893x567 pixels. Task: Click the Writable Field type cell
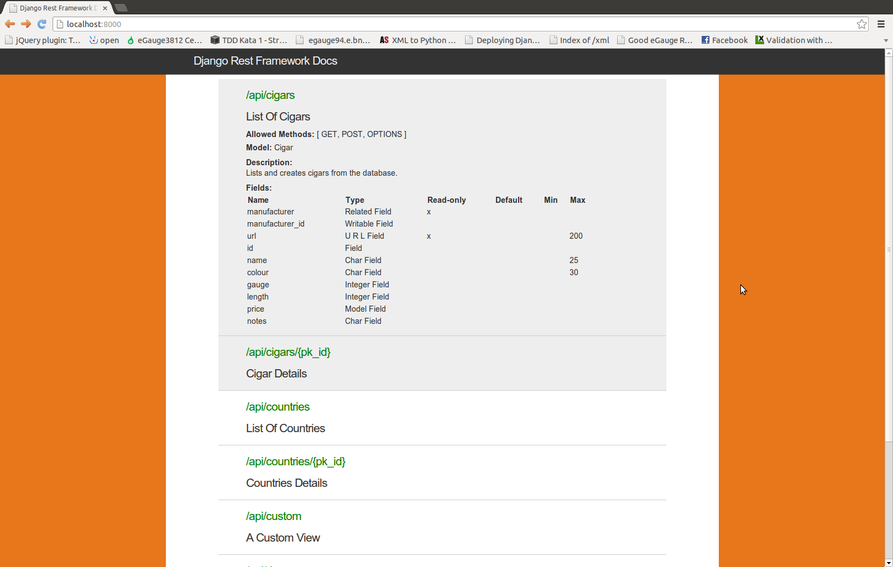pos(369,224)
